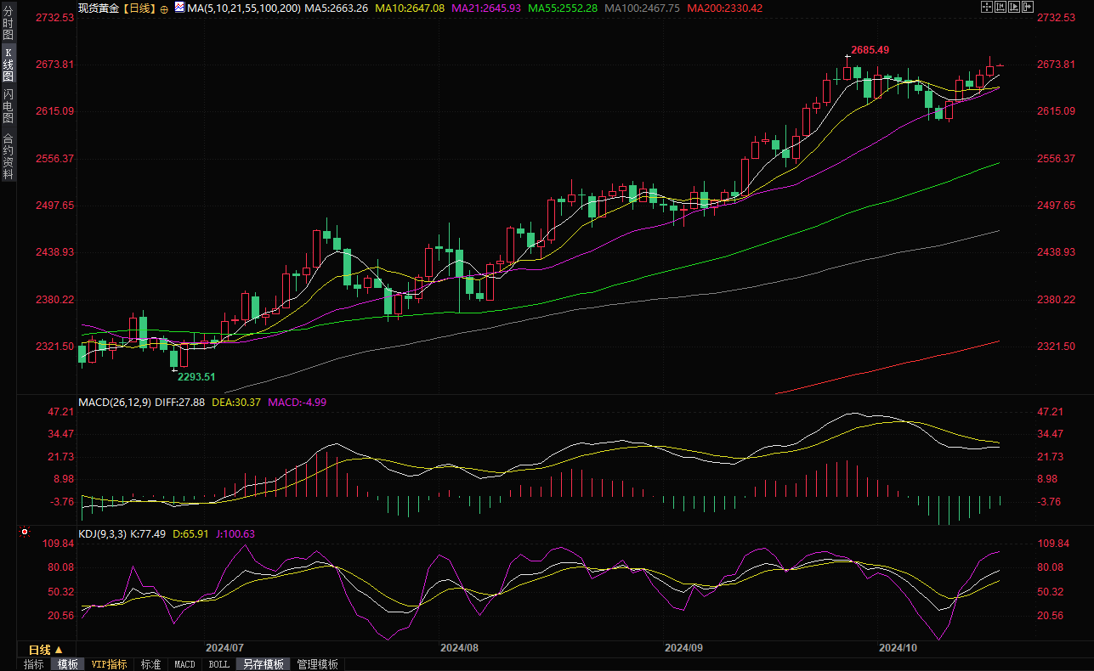Image resolution: width=1094 pixels, height=671 pixels.
Task: Click the red sun alert icon near KDJ
Action: 25,533
